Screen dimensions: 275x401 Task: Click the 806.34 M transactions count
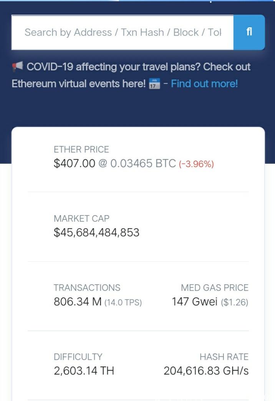pyautogui.click(x=77, y=302)
